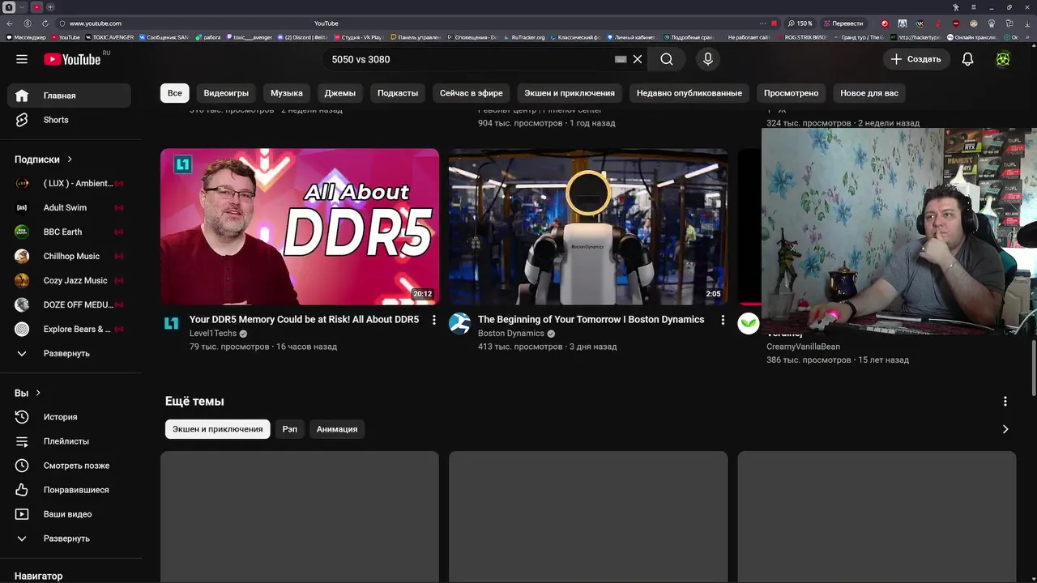The image size is (1037, 583).
Task: Open the Cozy Jazz Music channel
Action: click(70, 280)
